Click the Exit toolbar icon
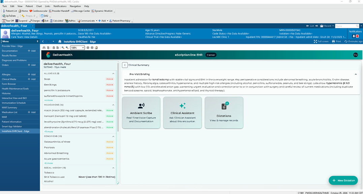Image resolution: width=363 pixels, height=194 pixels. pyautogui.click(x=45, y=21)
